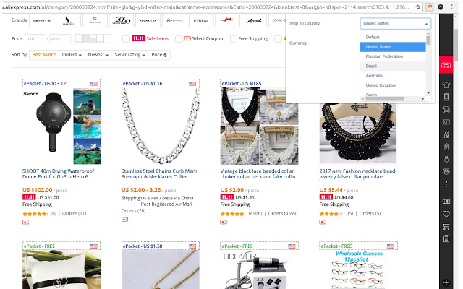This screenshot has width=463, height=289.
Task: Expand Seller rating sort dropdown
Action: [130, 55]
